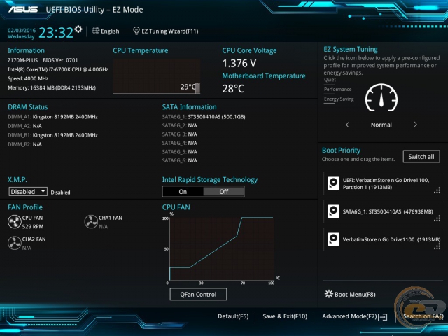Image resolution: width=448 pixels, height=336 pixels.
Task: Click the SATA6G_2: N/A row
Action: click(180, 125)
